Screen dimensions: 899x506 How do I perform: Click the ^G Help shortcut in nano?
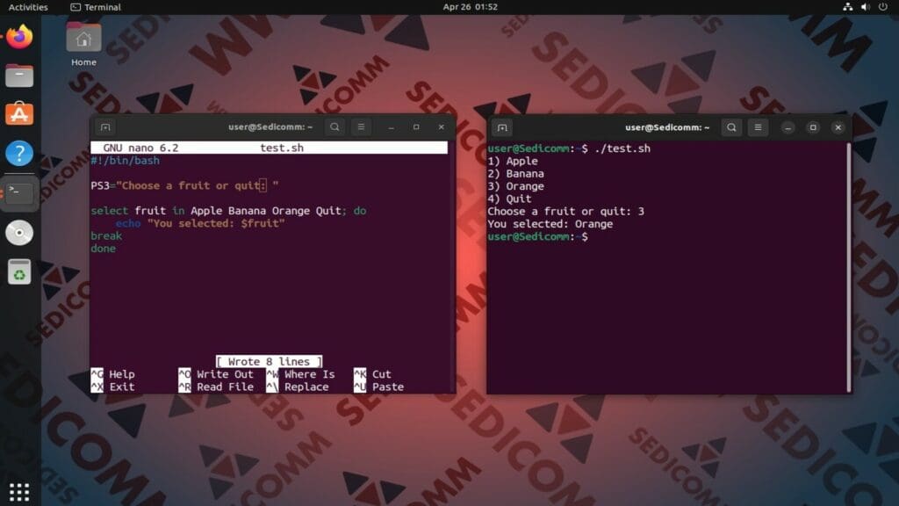point(113,374)
